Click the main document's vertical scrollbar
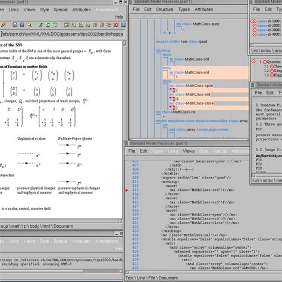The width and height of the screenshot is (282, 282). (125, 129)
